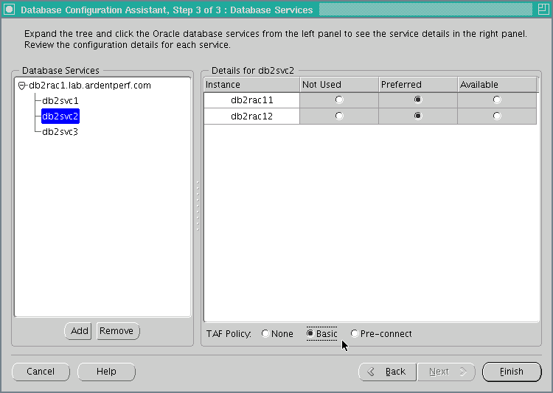Set db2rac11 to Not Used
Viewport: 553px width, 393px height.
pyautogui.click(x=339, y=100)
